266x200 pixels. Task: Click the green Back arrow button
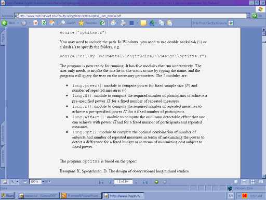pyautogui.click(x=5, y=23)
